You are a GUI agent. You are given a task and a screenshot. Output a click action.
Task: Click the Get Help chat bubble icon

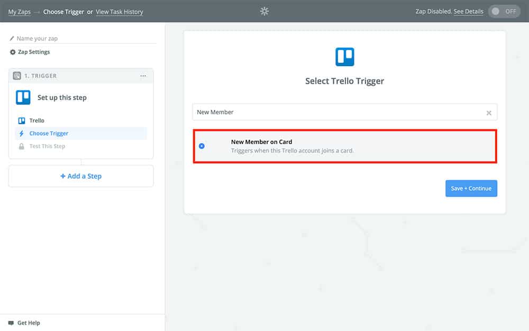click(11, 323)
